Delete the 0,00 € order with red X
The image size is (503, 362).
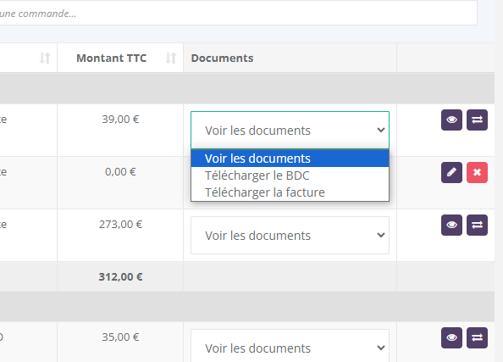[477, 172]
